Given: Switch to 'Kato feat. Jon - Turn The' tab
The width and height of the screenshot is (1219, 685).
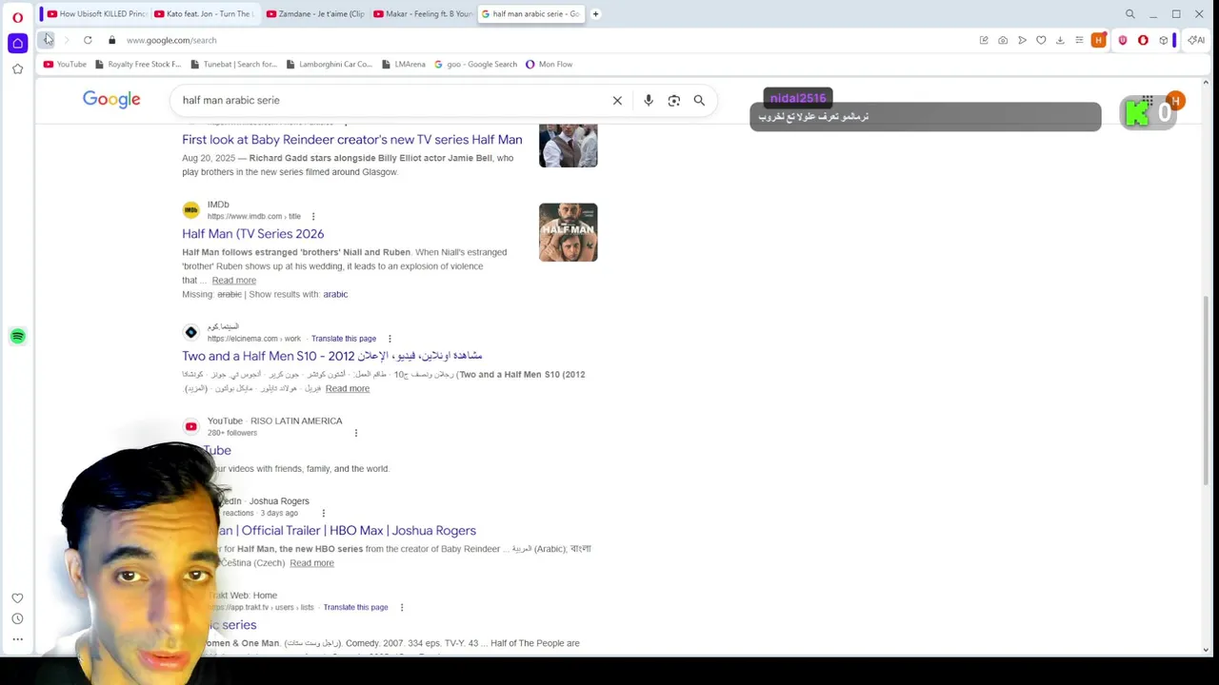Looking at the screenshot, I should tap(204, 14).
